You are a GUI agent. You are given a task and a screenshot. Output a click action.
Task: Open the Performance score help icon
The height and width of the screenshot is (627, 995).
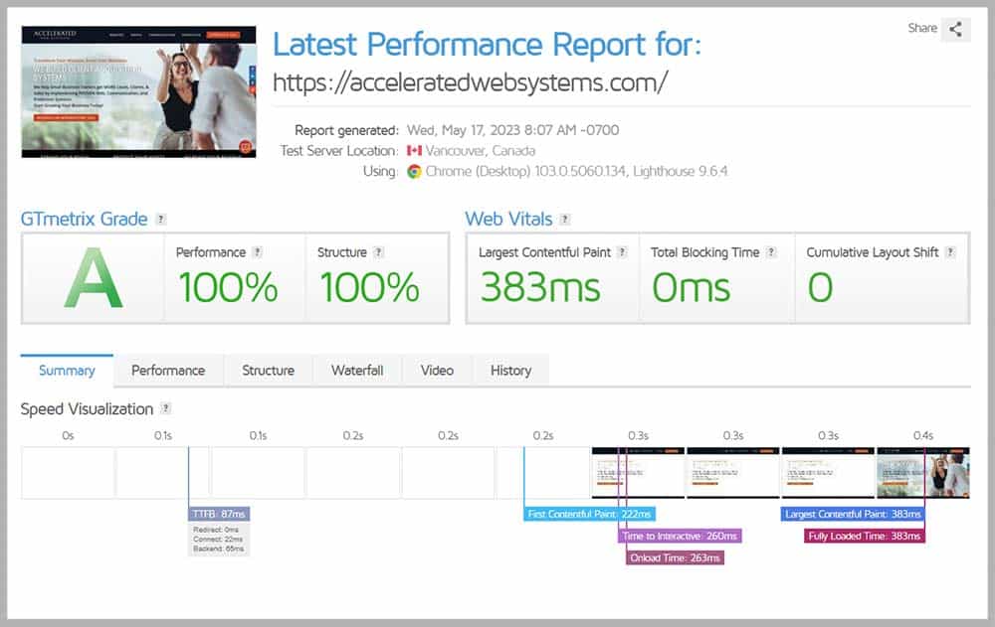(257, 251)
